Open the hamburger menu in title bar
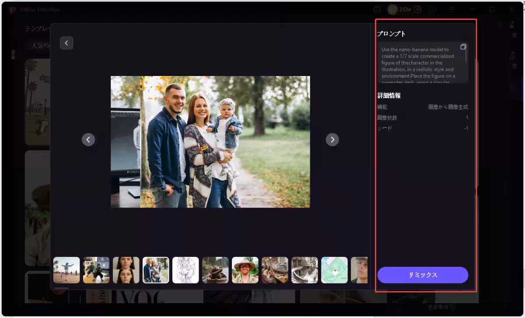Screen dimensions: 525x318 pos(452,9)
